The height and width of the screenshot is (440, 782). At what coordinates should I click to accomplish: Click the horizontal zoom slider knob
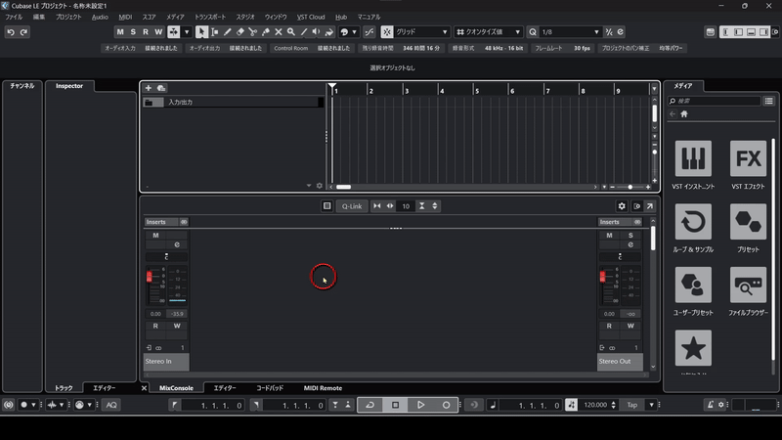630,187
